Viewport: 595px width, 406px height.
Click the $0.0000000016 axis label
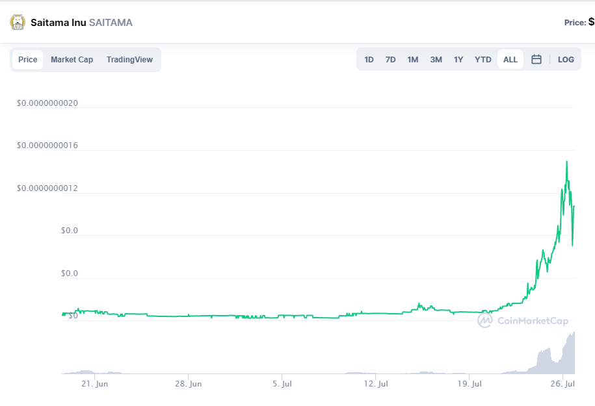47,146
